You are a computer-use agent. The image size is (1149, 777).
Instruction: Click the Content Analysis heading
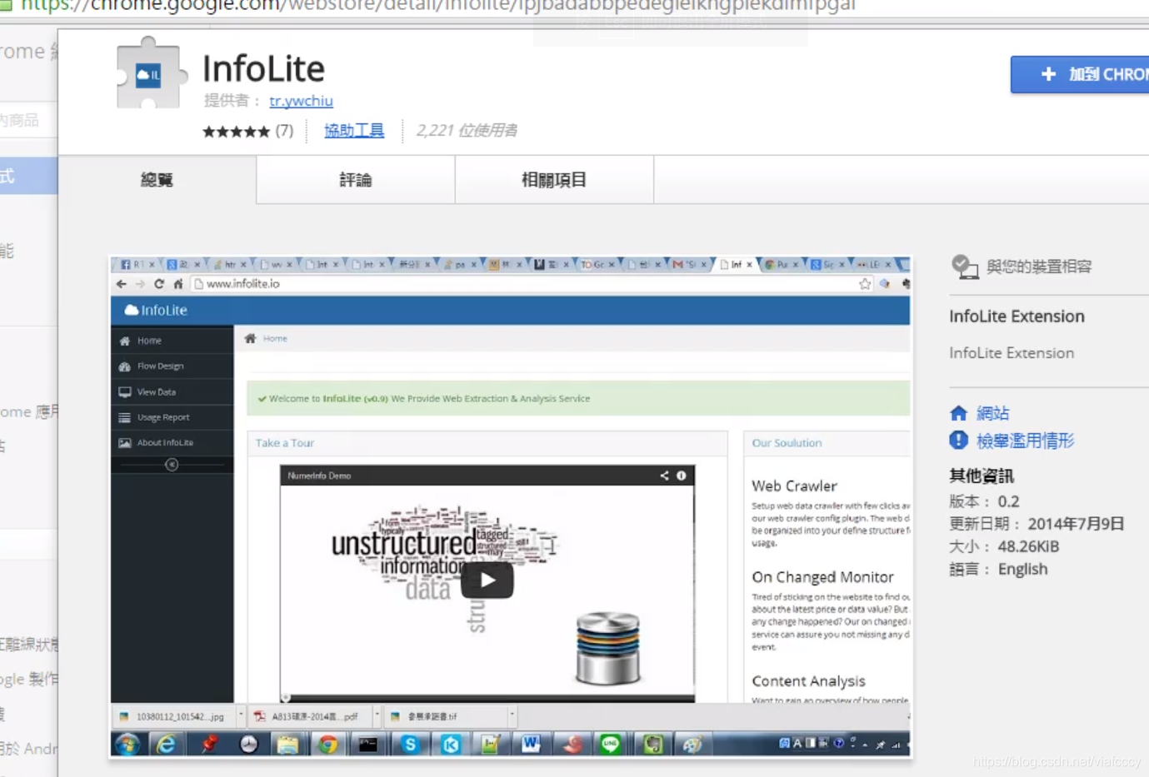[x=808, y=681]
